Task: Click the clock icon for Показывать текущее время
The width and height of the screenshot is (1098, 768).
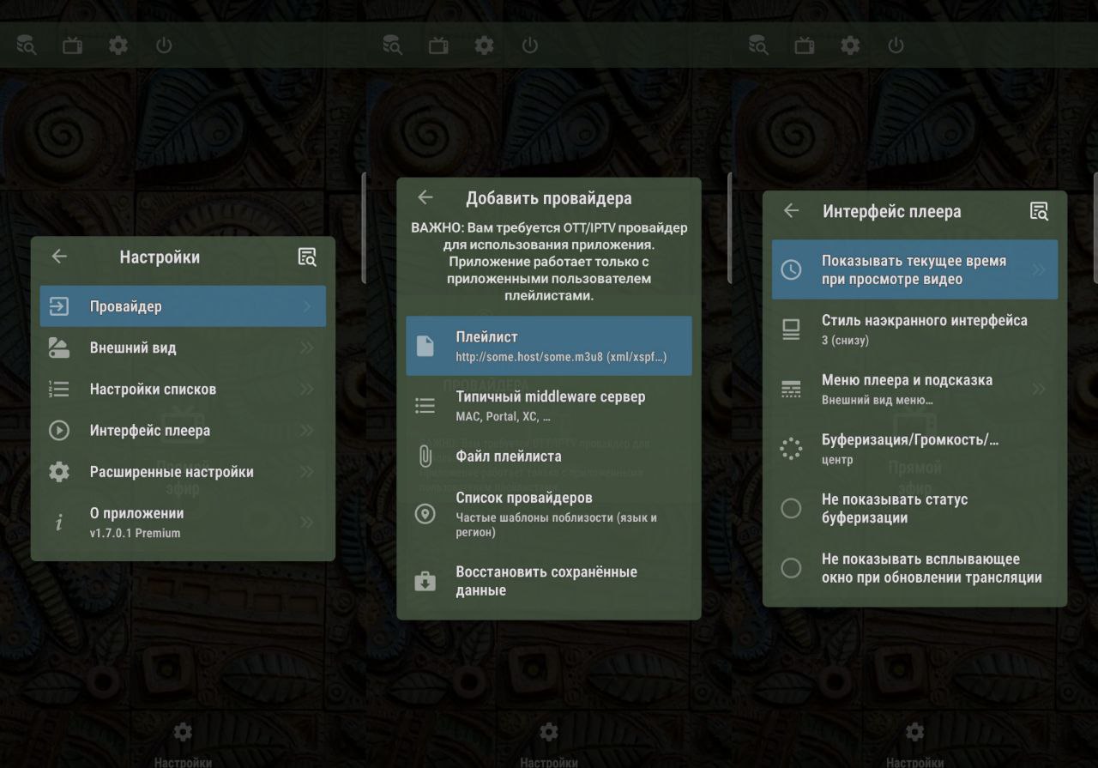Action: coord(790,269)
